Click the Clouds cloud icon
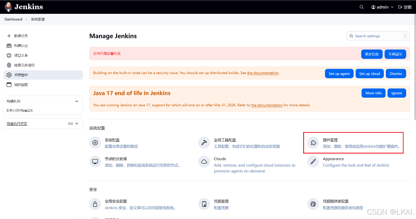Viewport: 416px width, 219px height. click(x=204, y=161)
